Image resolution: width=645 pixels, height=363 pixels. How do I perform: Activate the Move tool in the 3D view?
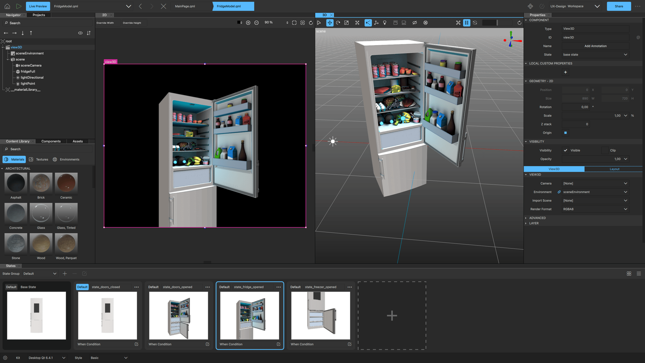click(x=330, y=22)
